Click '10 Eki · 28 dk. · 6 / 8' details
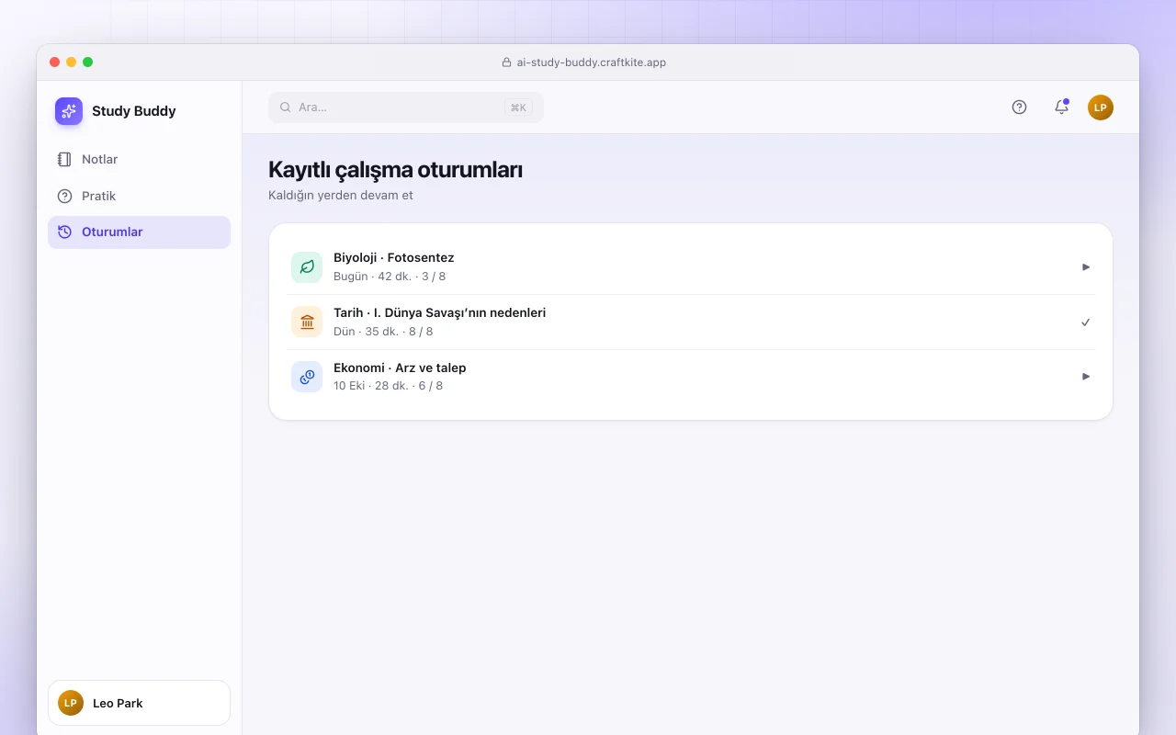This screenshot has height=735, width=1176. 388,386
